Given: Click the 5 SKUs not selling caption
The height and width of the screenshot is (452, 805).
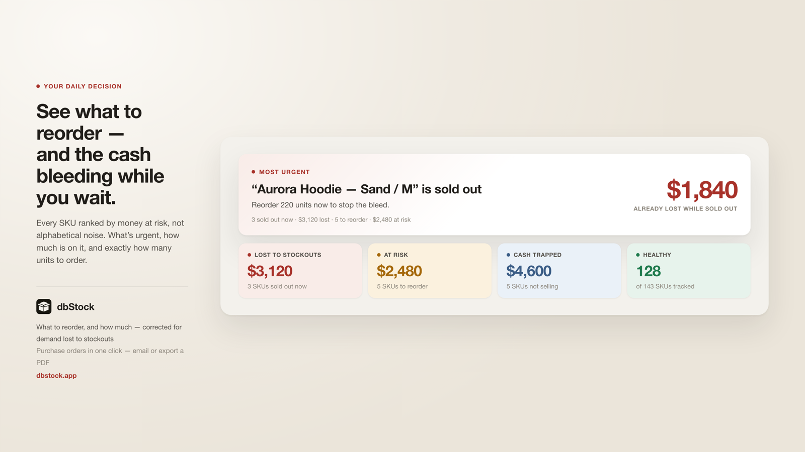Looking at the screenshot, I should pos(532,286).
